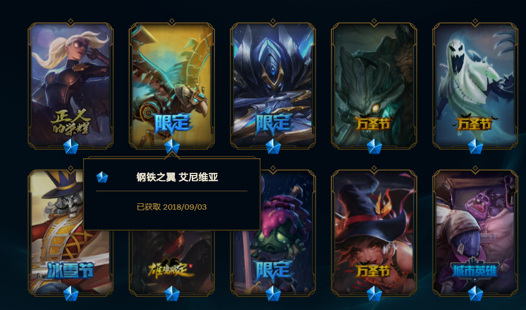Click the blue gem under the haunted tree 万圣节 card
Screen dimensions: 526x310
(x=374, y=147)
